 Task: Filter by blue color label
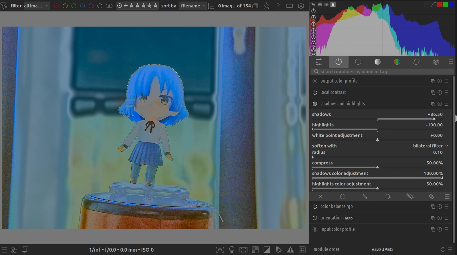click(x=83, y=6)
